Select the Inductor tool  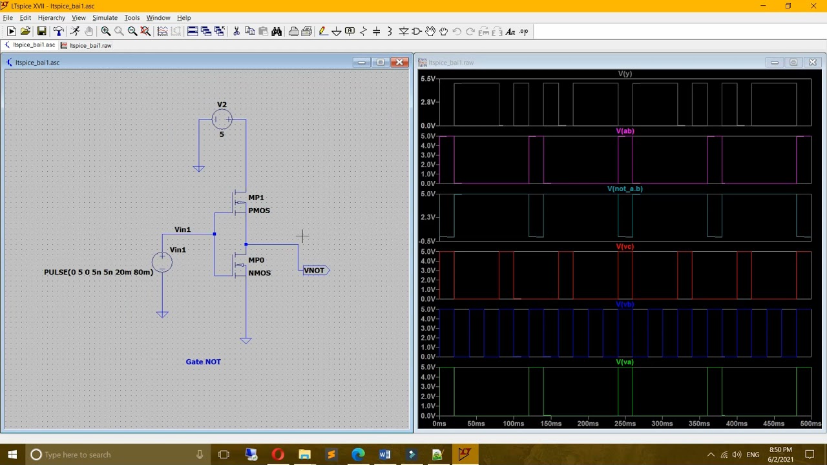tap(390, 32)
